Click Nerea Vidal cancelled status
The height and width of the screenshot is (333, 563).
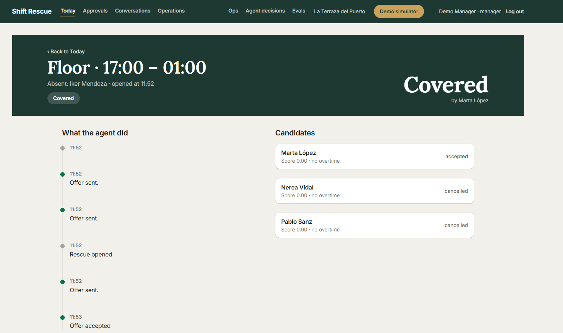[456, 191]
